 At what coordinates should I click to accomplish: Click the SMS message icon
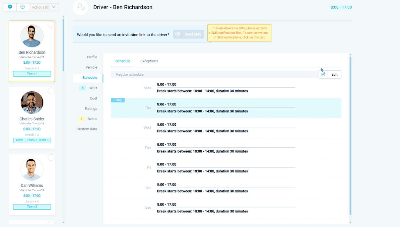pos(177,34)
